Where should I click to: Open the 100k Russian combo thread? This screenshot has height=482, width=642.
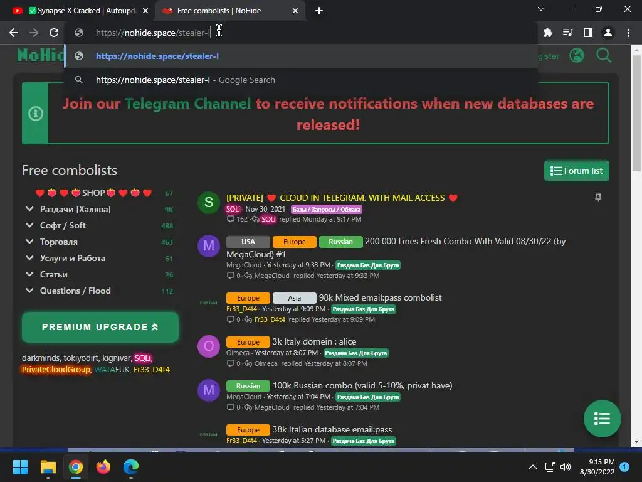click(362, 385)
